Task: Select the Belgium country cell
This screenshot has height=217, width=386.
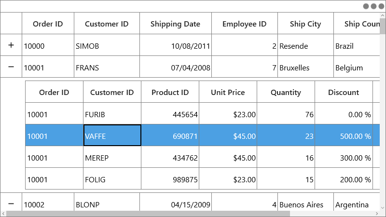Action: pos(357,67)
